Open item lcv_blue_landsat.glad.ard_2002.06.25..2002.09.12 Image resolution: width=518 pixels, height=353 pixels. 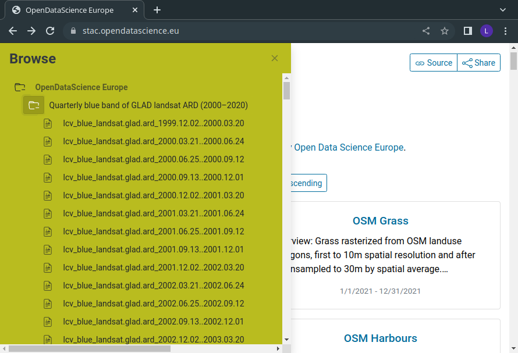click(x=154, y=304)
